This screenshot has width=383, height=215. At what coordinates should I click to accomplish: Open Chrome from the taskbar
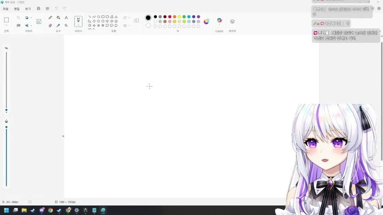tap(51, 210)
